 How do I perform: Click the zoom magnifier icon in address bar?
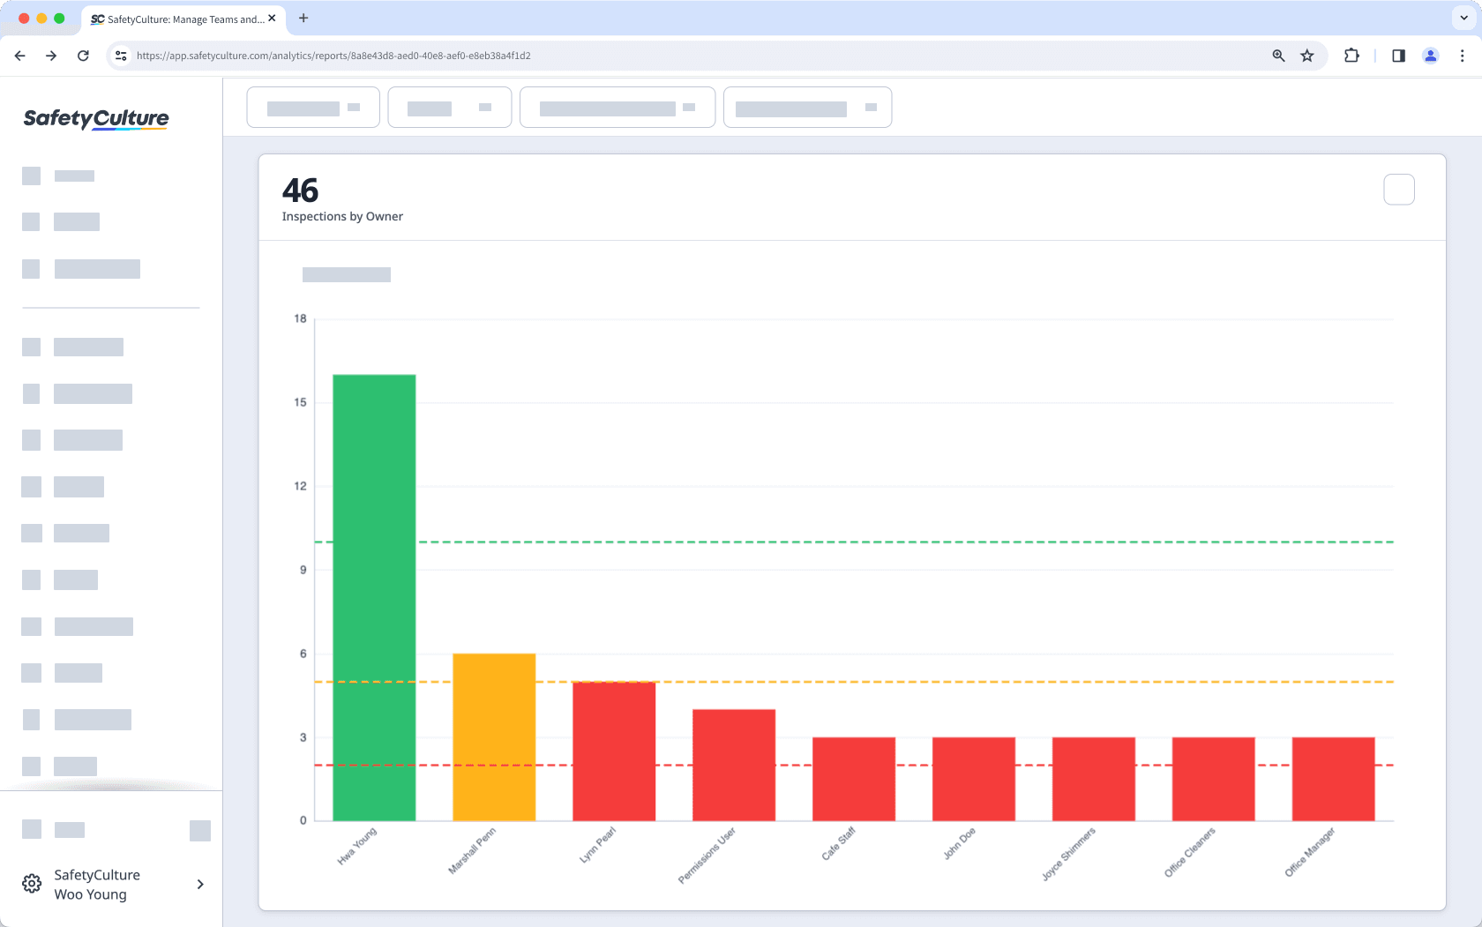(x=1277, y=55)
